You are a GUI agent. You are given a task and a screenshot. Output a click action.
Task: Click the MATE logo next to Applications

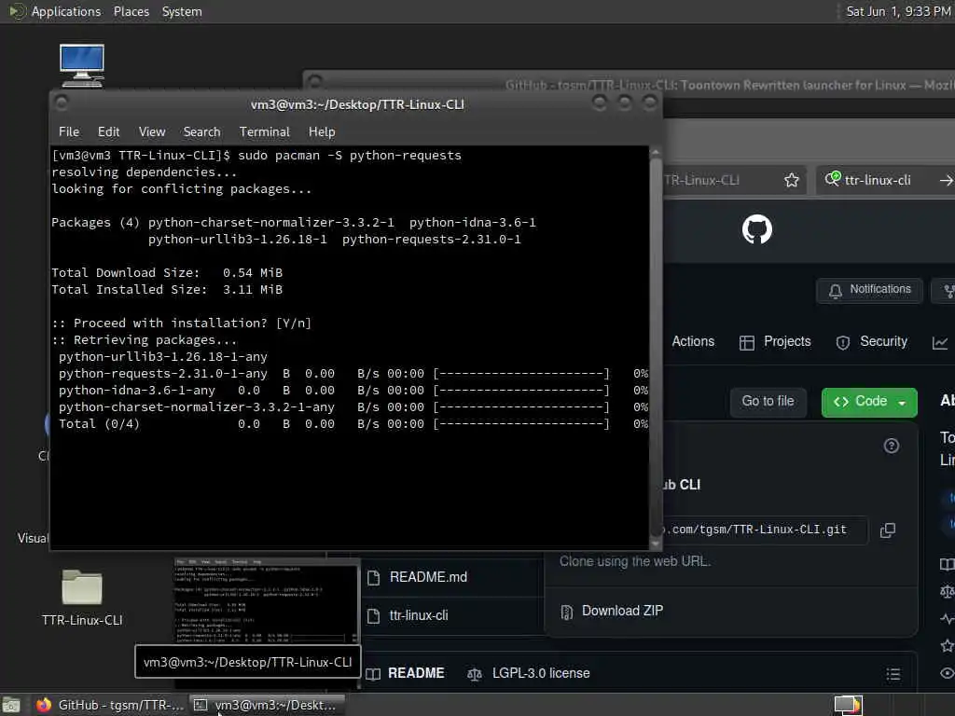pos(17,11)
